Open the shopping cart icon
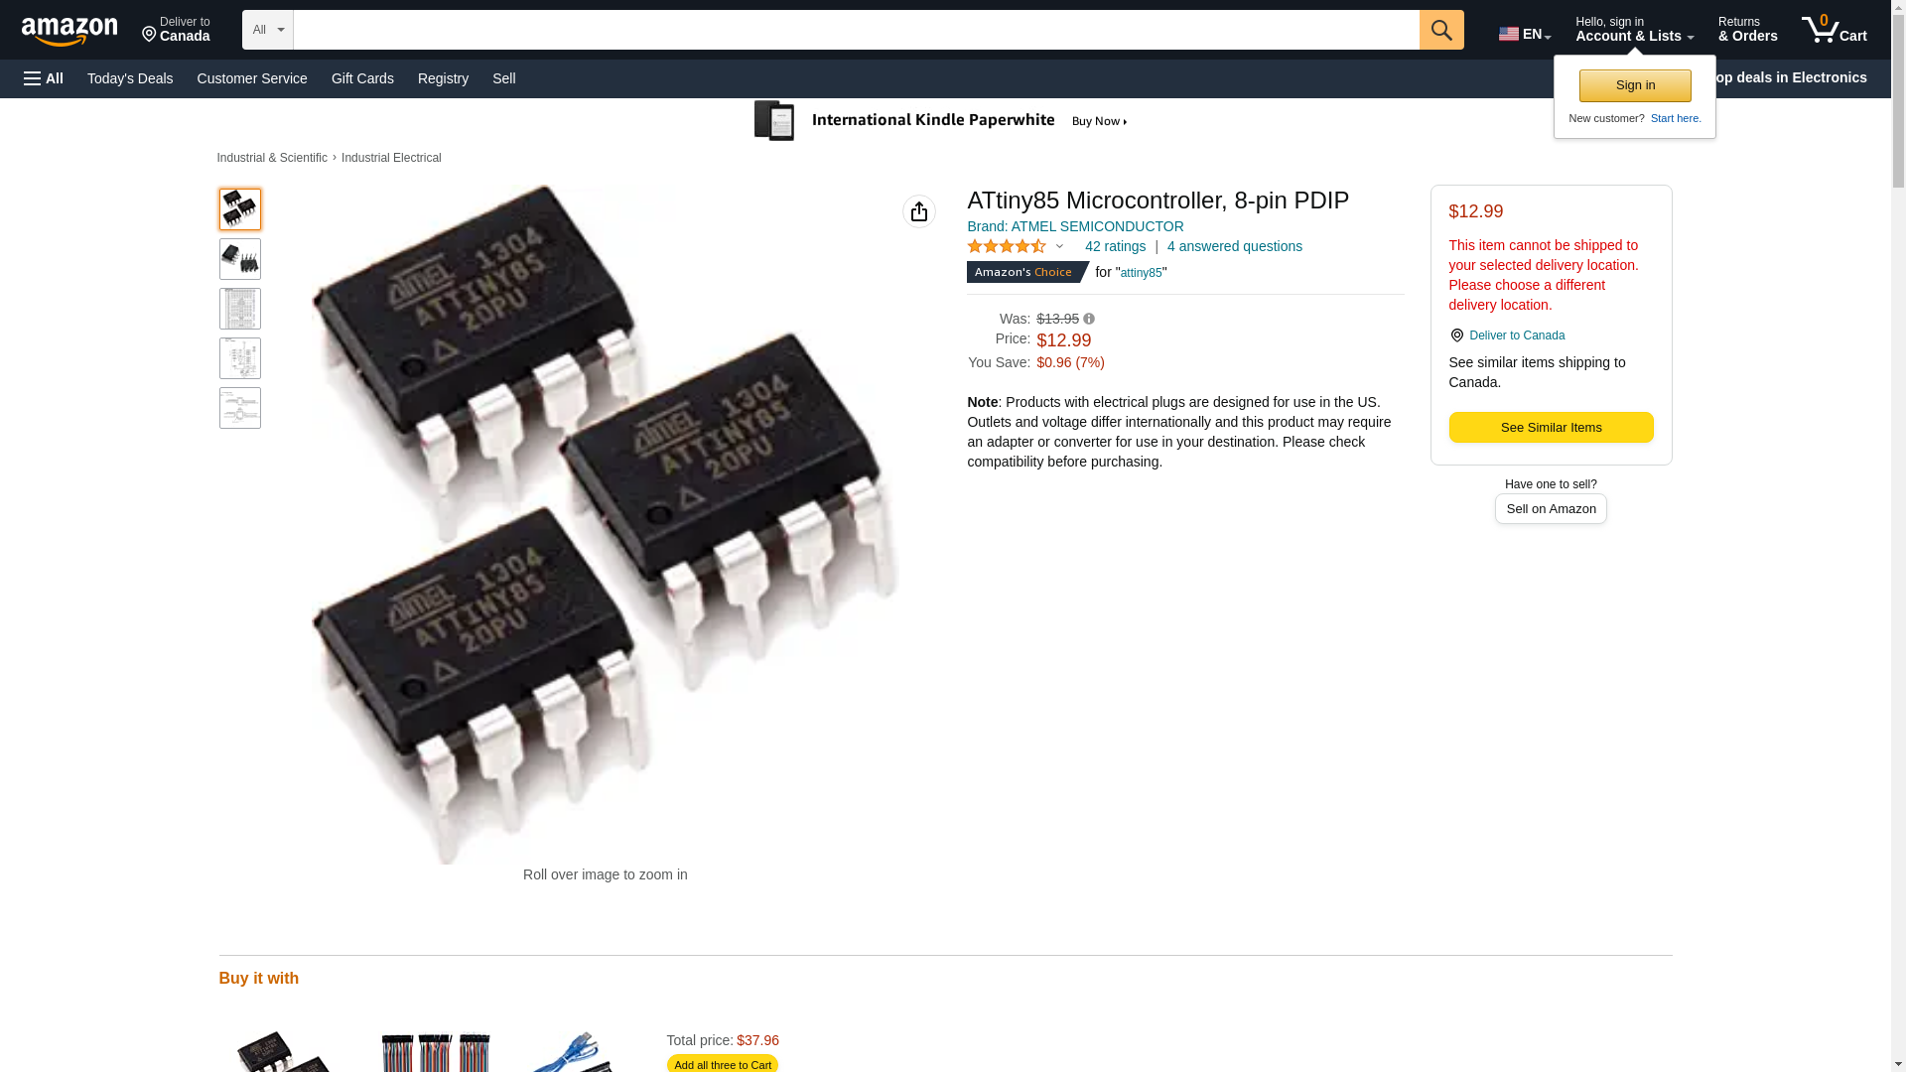 pos(1834,29)
